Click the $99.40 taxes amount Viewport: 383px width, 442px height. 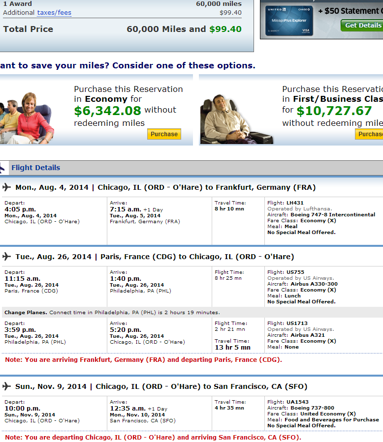(x=230, y=13)
